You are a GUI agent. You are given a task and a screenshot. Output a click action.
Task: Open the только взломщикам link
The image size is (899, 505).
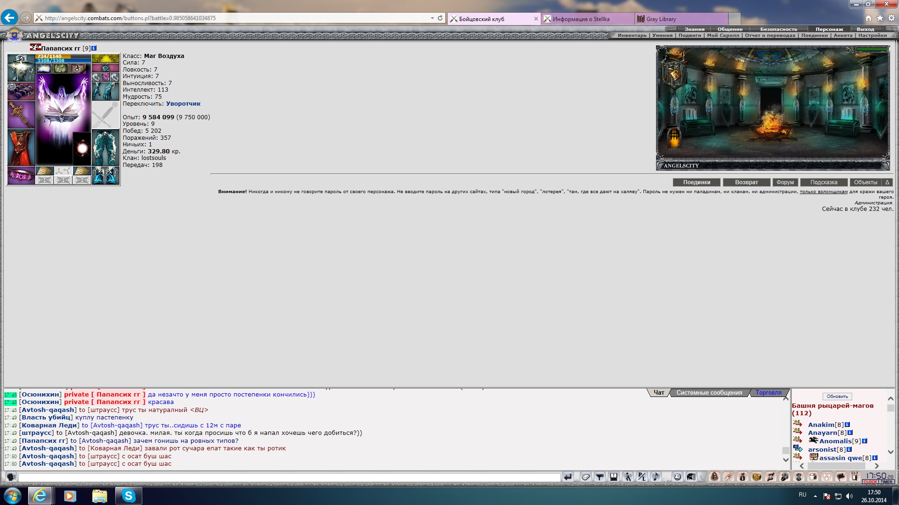[x=823, y=192]
